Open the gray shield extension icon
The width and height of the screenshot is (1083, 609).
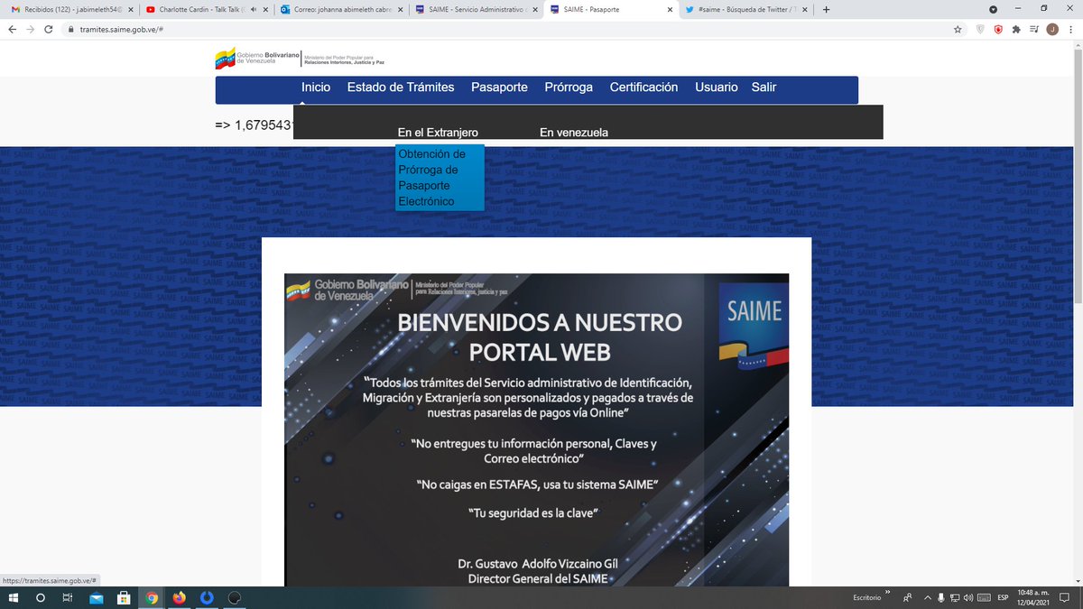click(x=980, y=29)
